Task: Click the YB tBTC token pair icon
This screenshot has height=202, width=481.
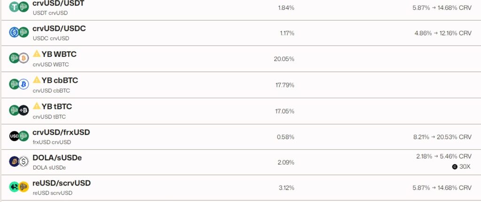Action: click(x=19, y=110)
